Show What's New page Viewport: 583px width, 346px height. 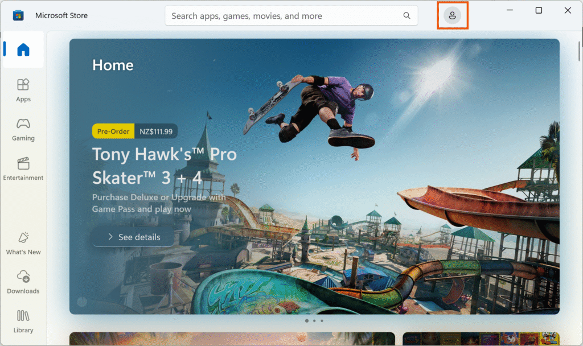pos(23,244)
